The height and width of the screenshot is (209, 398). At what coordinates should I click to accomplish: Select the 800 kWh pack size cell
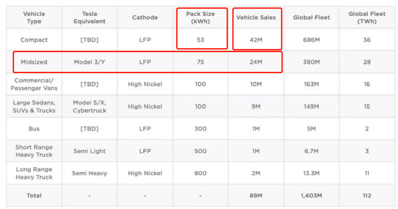click(200, 173)
